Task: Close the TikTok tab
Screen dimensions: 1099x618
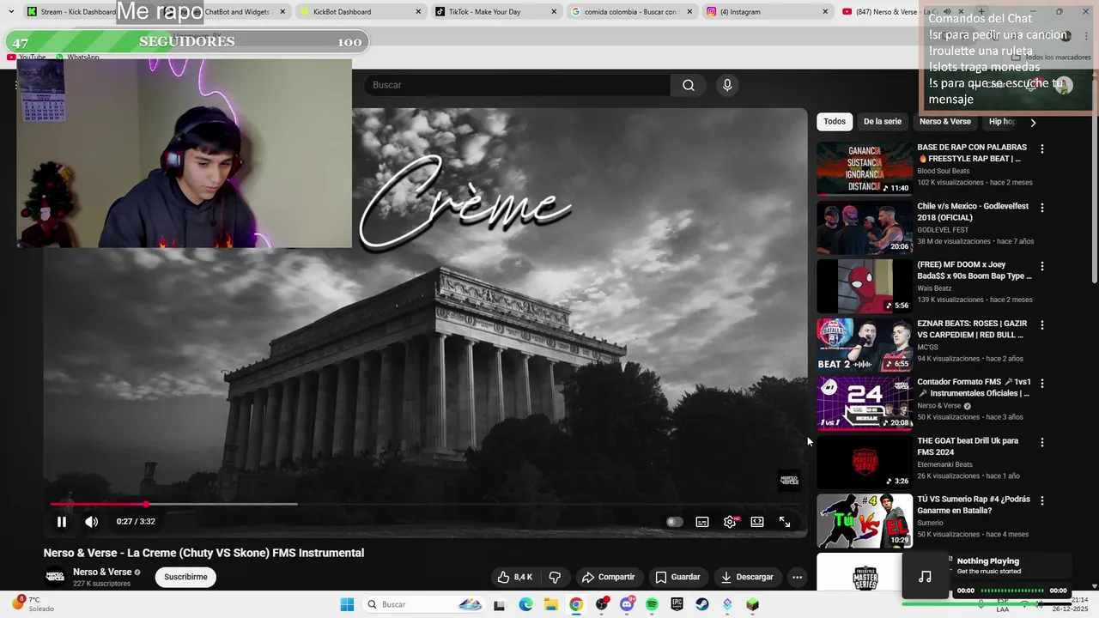Action: pos(554,12)
